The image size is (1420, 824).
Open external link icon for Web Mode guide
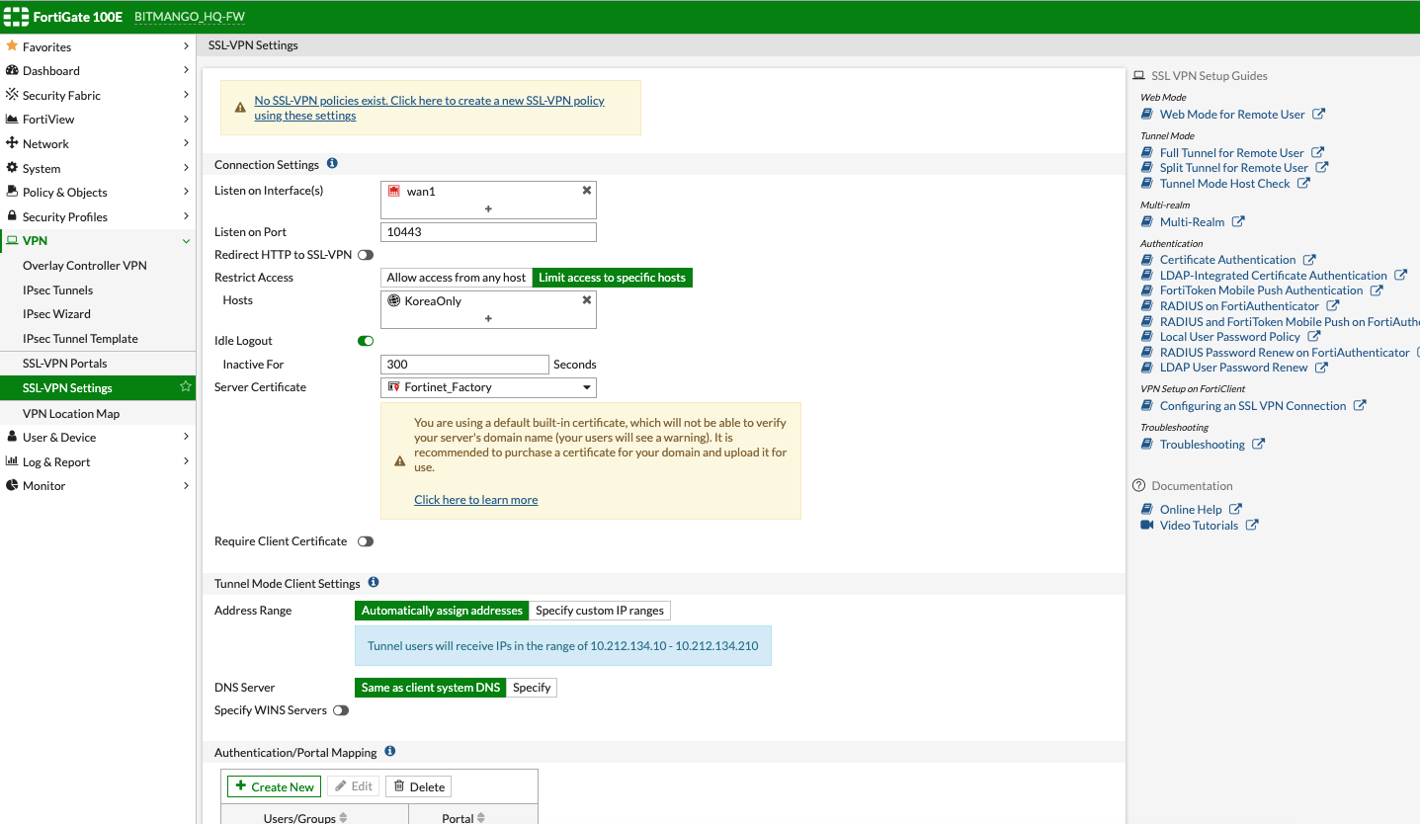coord(1318,114)
